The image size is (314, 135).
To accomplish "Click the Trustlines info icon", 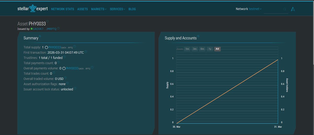I will click(64, 57).
